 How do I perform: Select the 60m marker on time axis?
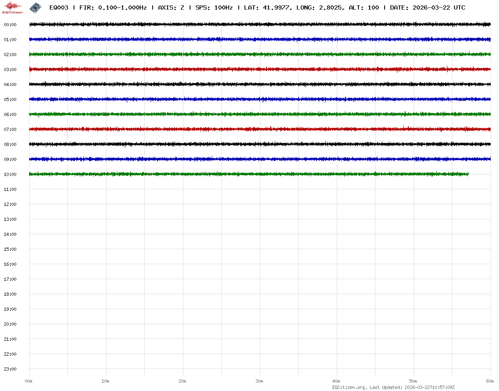[490, 381]
